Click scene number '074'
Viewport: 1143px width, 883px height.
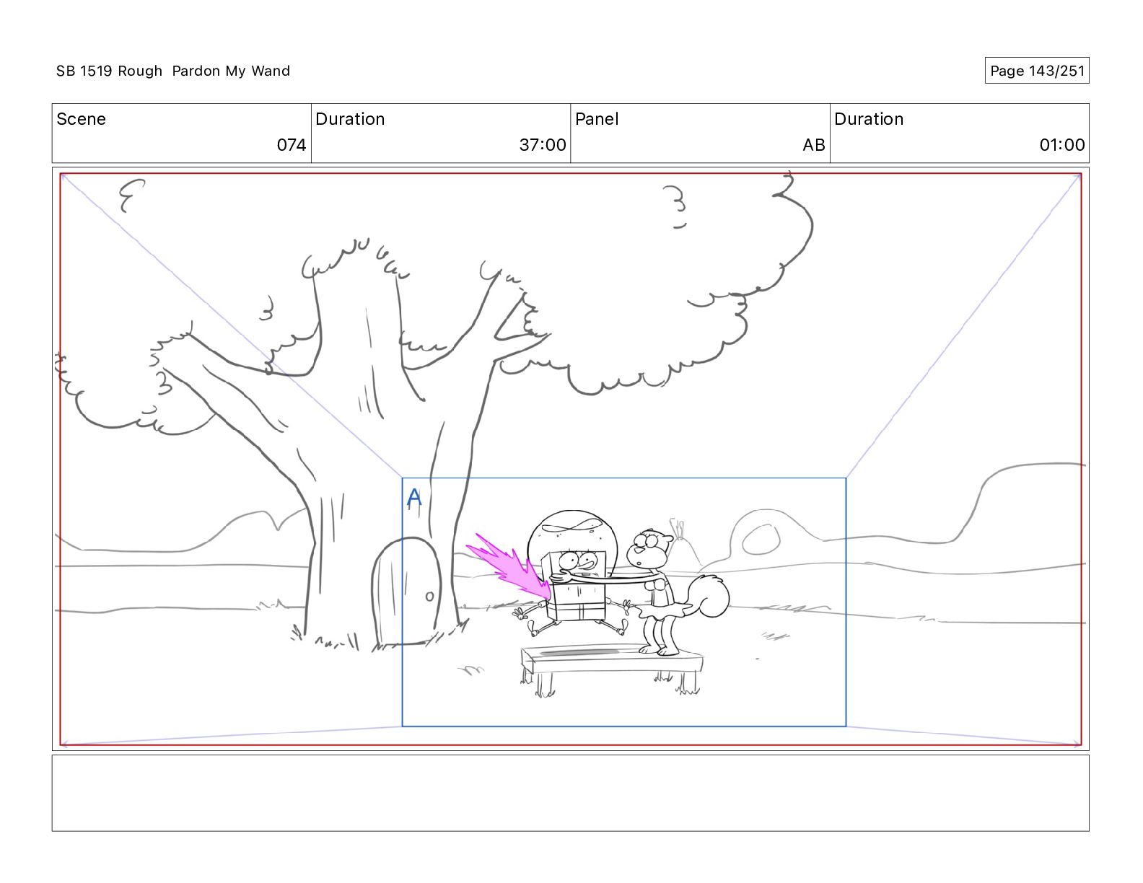(x=292, y=145)
